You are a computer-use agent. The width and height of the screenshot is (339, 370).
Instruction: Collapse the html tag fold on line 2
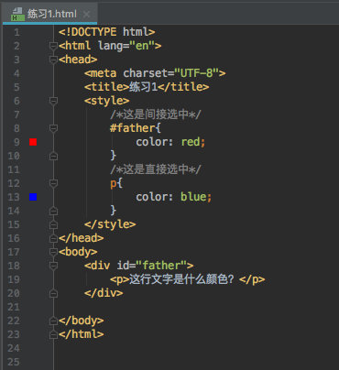(53, 46)
